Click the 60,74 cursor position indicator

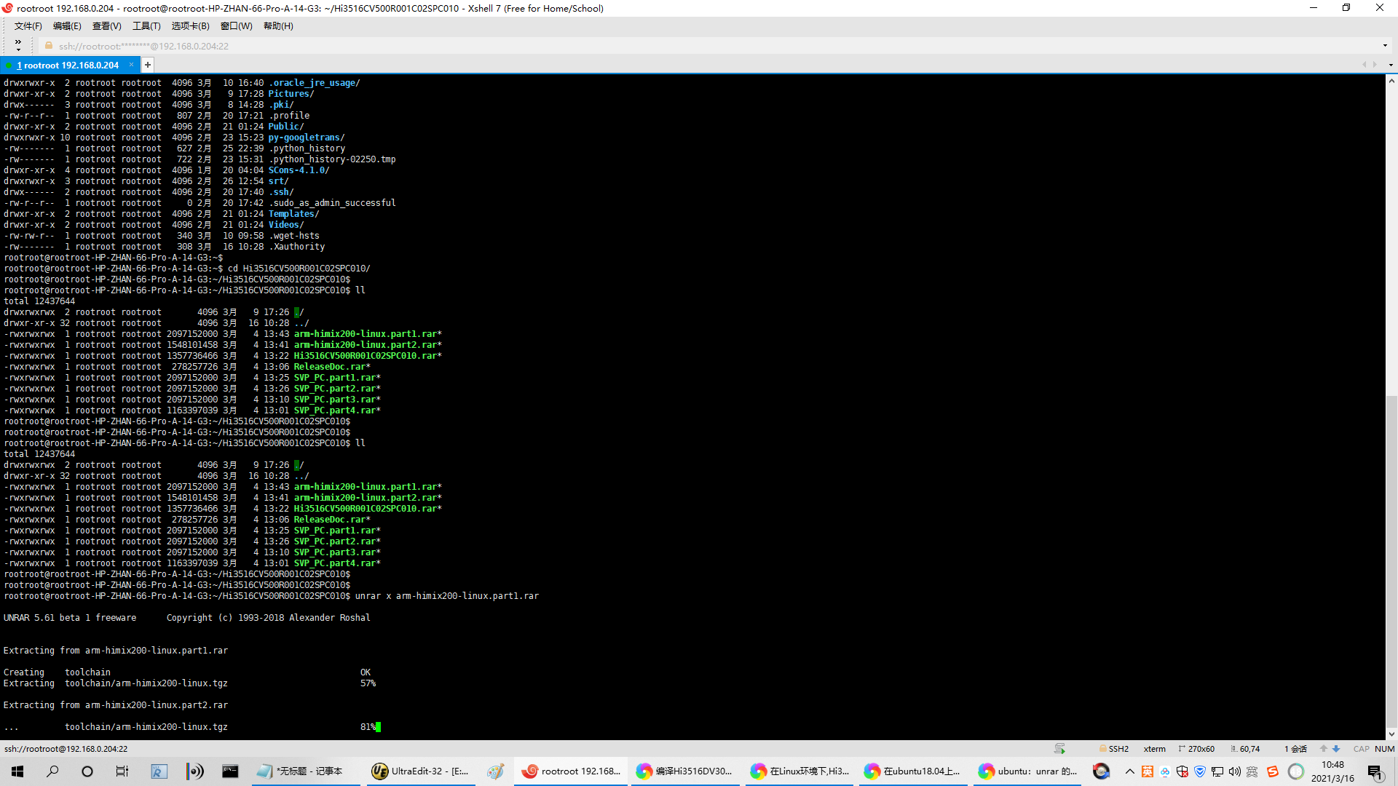click(1245, 749)
